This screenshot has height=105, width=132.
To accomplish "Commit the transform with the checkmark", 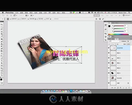I will click(103, 19).
